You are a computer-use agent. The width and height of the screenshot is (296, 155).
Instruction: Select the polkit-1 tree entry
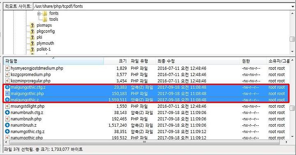click(x=44, y=49)
